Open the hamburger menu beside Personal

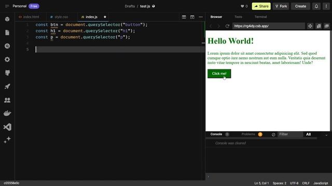[x=7, y=6]
